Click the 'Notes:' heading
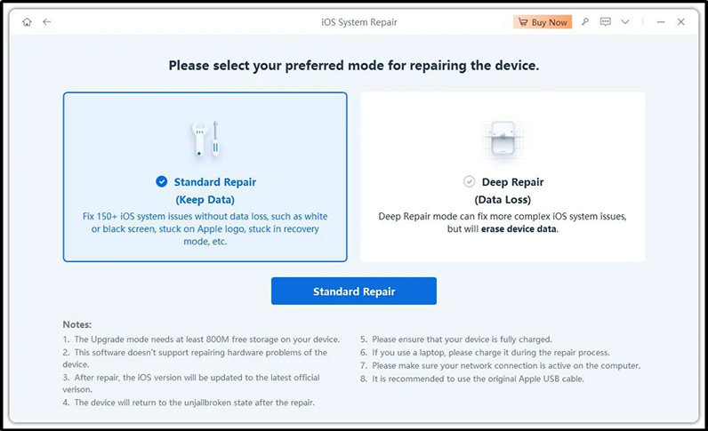This screenshot has width=708, height=431. (x=77, y=324)
